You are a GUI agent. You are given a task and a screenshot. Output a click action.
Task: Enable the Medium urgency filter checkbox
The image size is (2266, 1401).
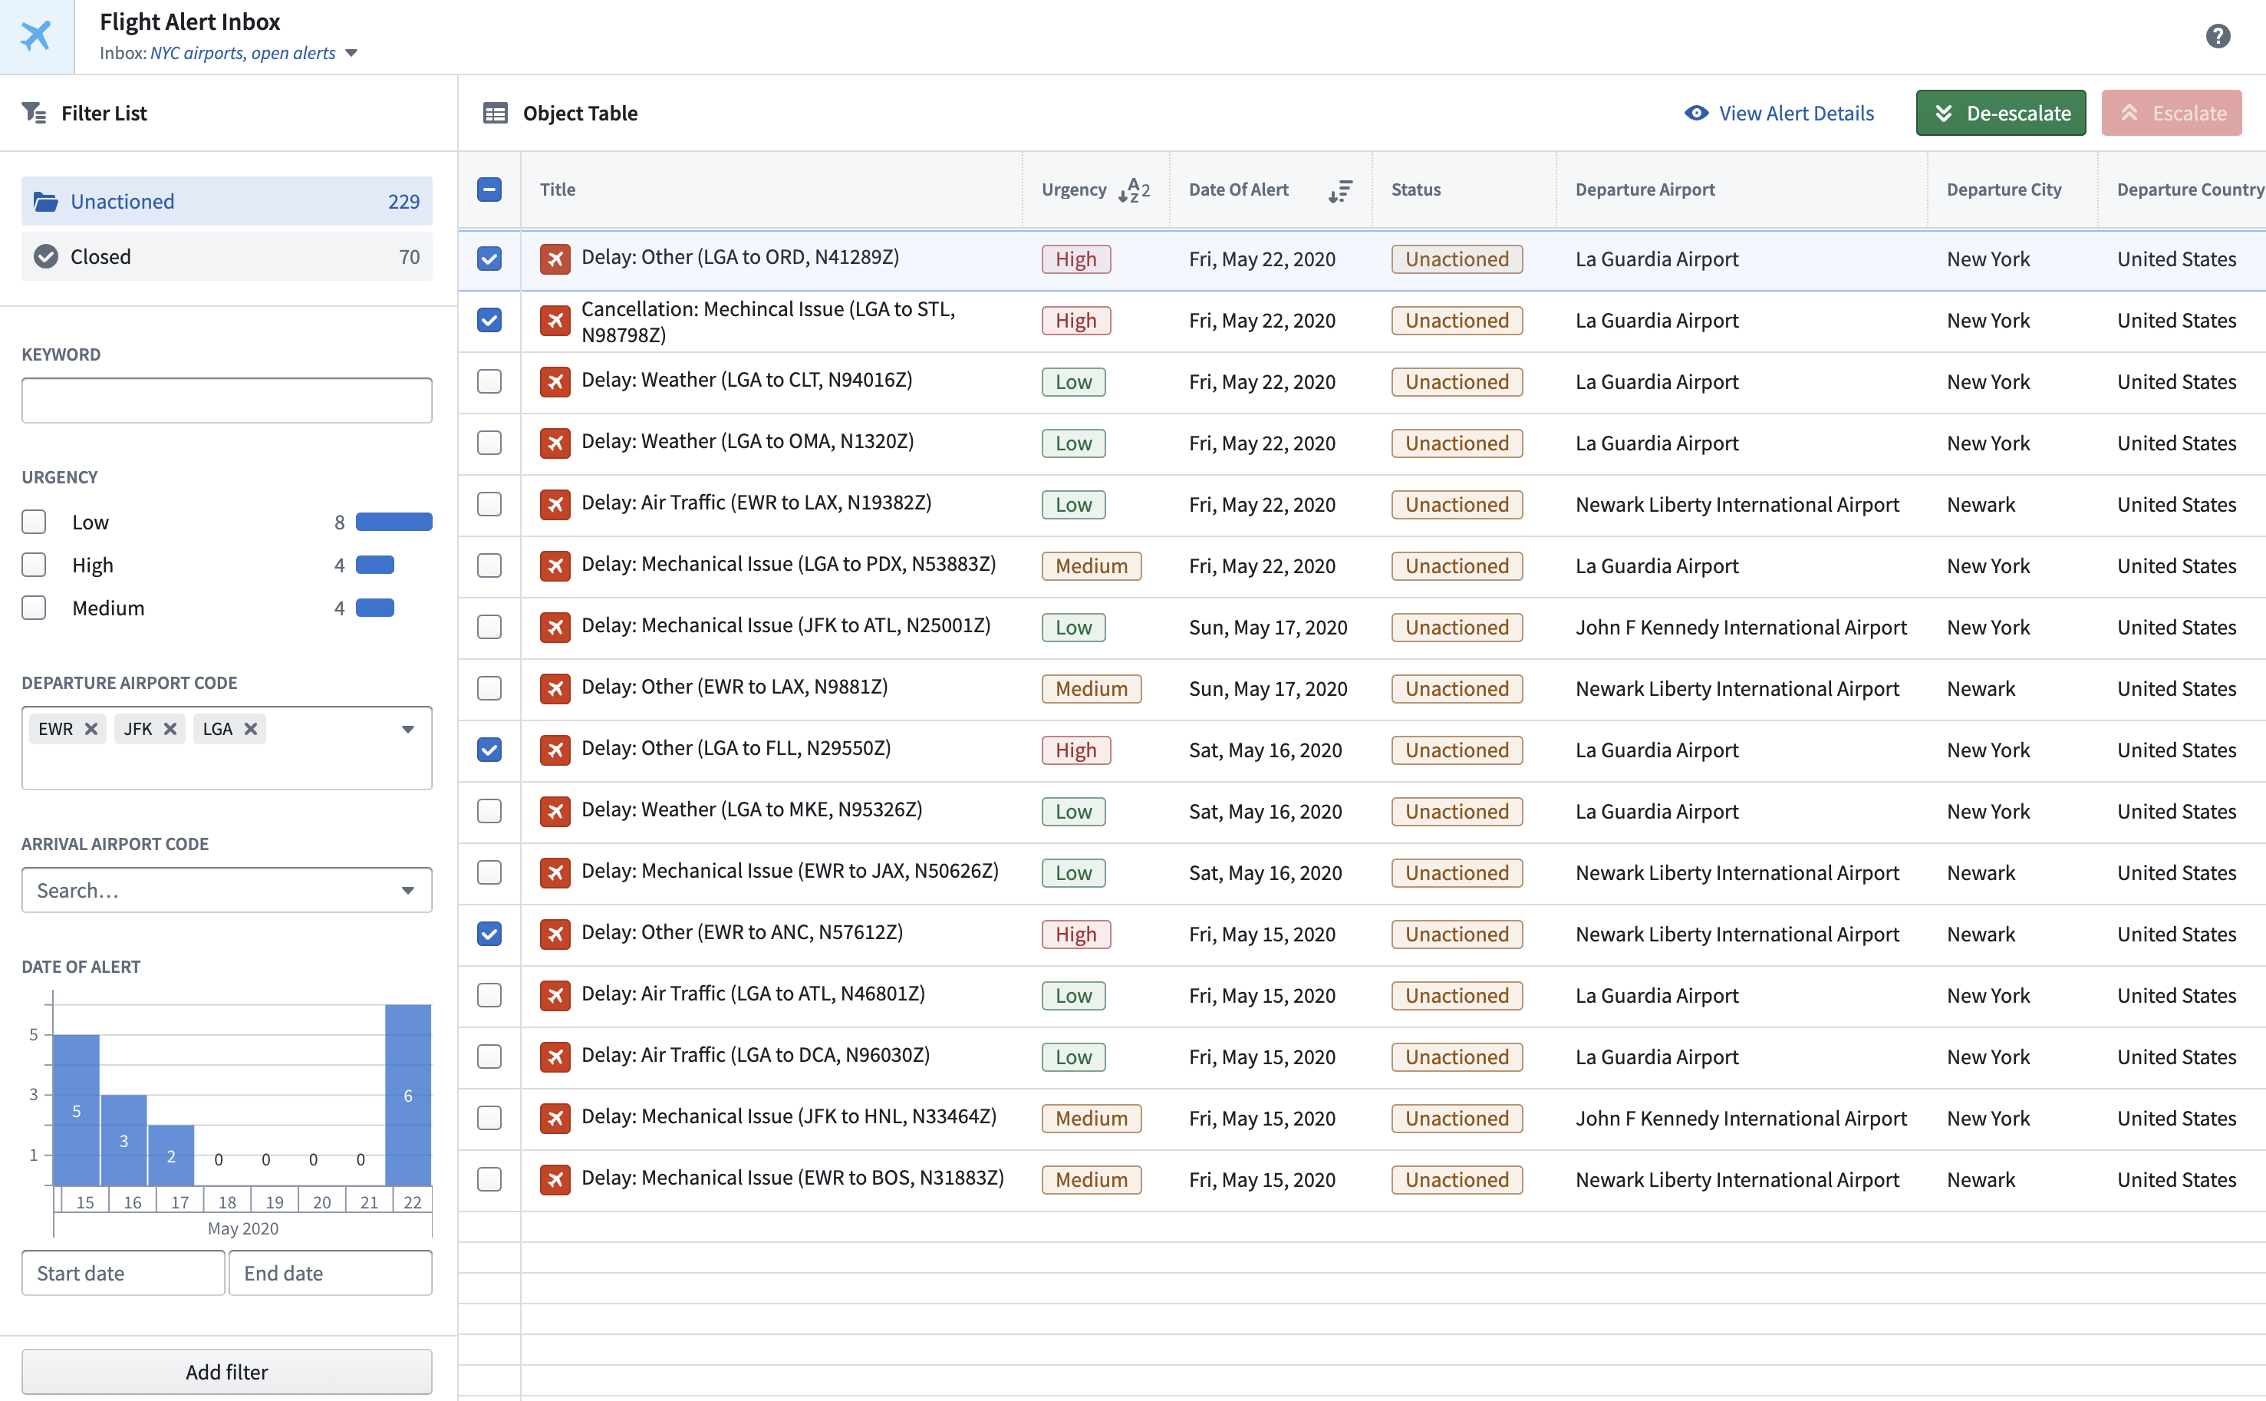click(x=35, y=608)
